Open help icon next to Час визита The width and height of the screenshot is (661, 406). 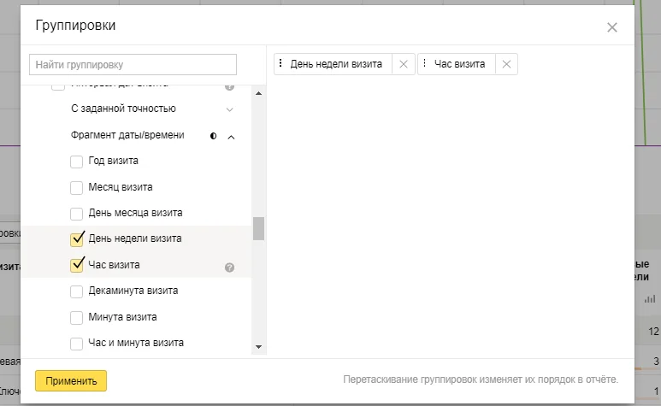(x=229, y=267)
